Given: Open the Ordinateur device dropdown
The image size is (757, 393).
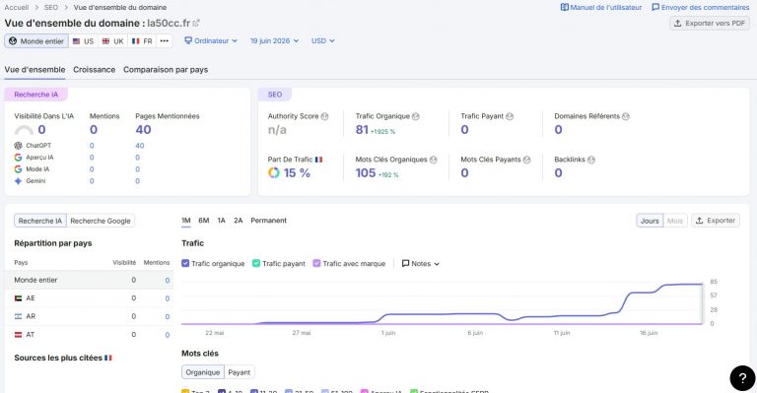Looking at the screenshot, I should pos(211,41).
